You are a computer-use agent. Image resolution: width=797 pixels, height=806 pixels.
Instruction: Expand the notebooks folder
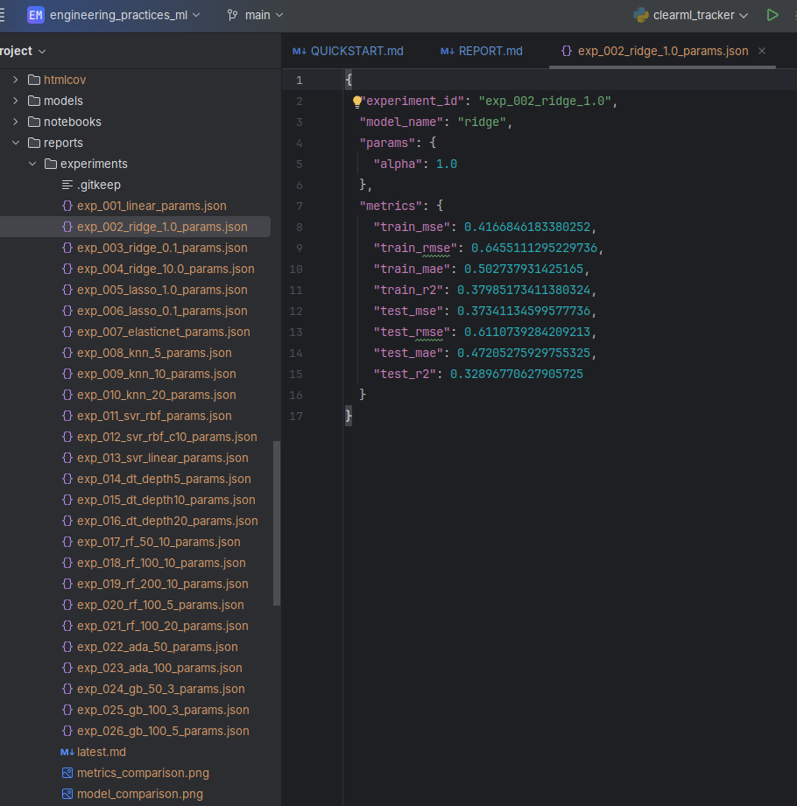[16, 122]
